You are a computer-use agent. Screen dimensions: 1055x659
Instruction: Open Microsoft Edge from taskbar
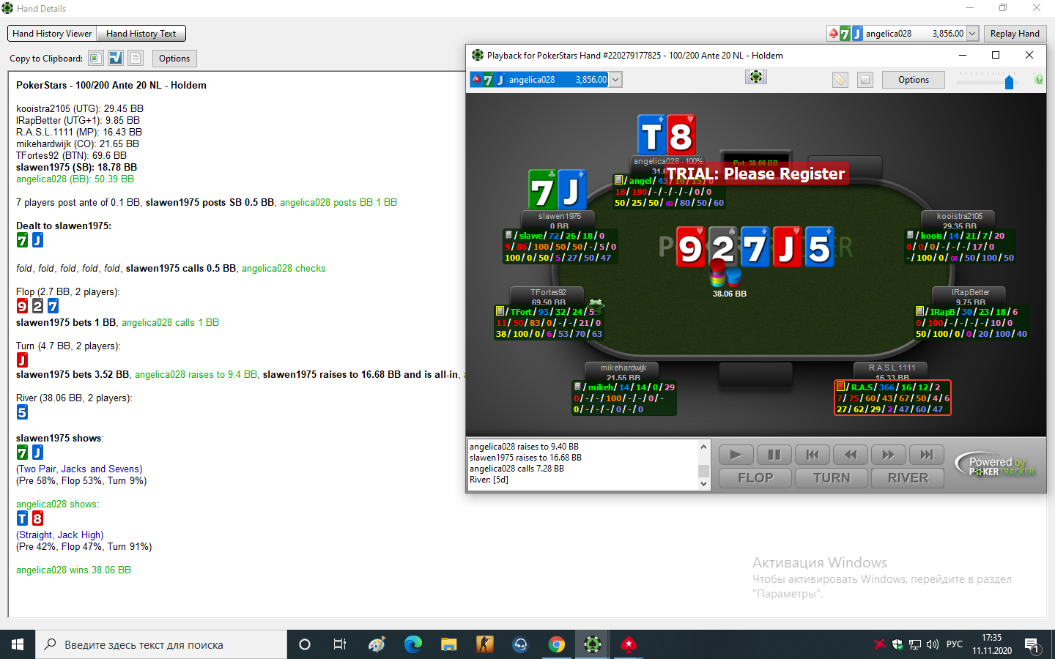point(413,644)
